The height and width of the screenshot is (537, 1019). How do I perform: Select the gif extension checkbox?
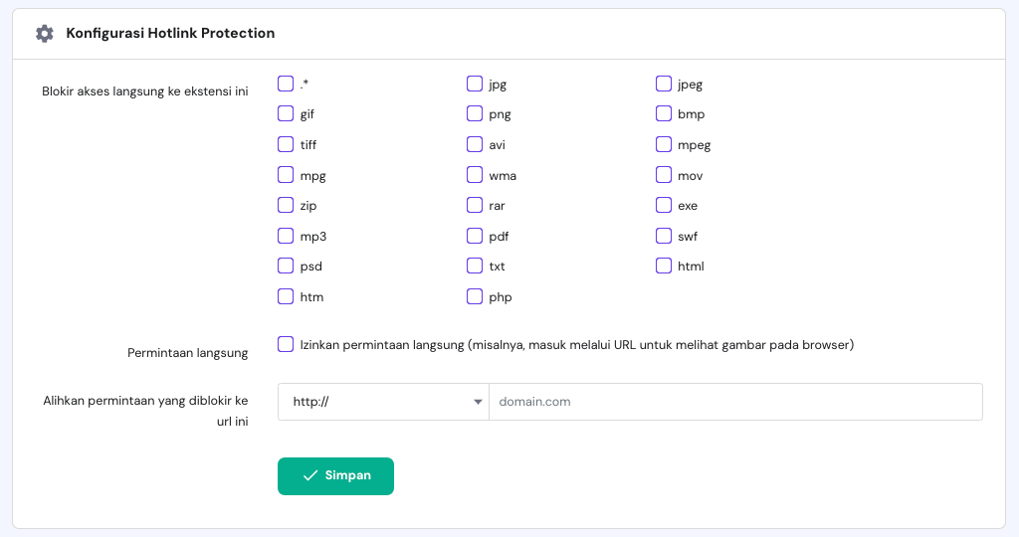click(286, 114)
